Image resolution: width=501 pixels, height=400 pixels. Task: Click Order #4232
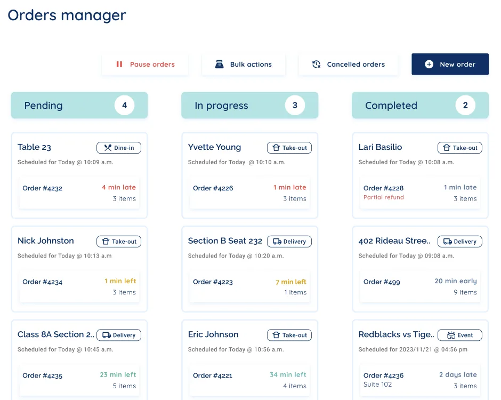(42, 188)
